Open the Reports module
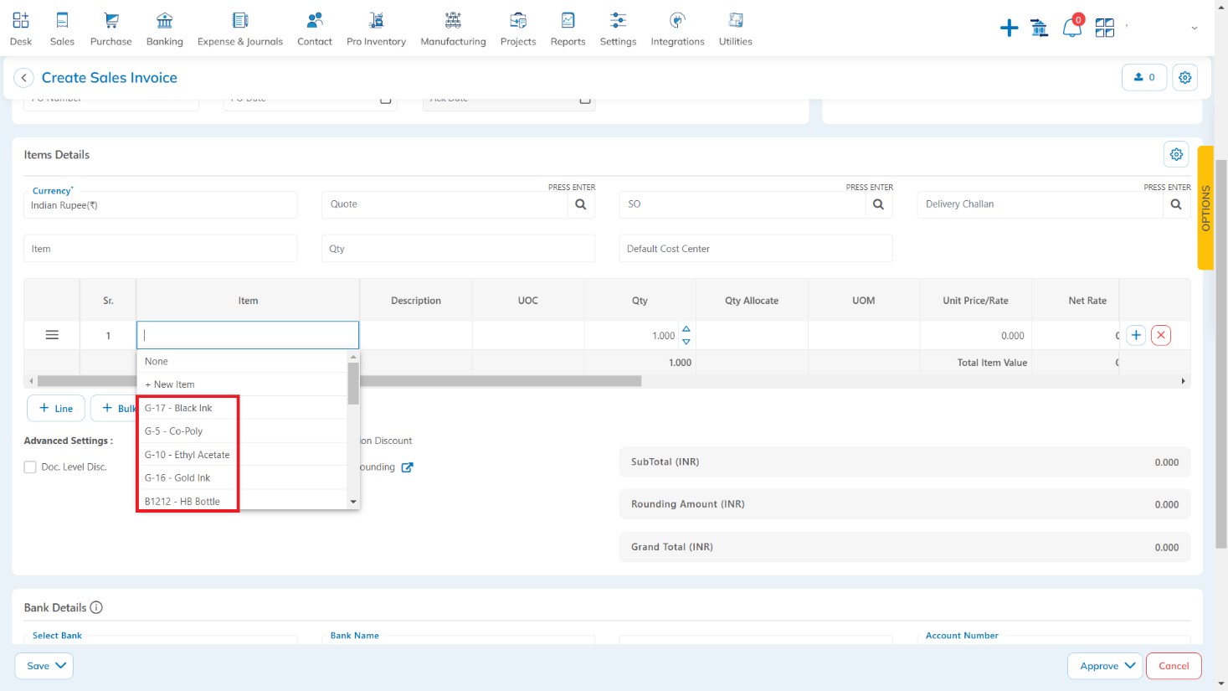 (568, 28)
